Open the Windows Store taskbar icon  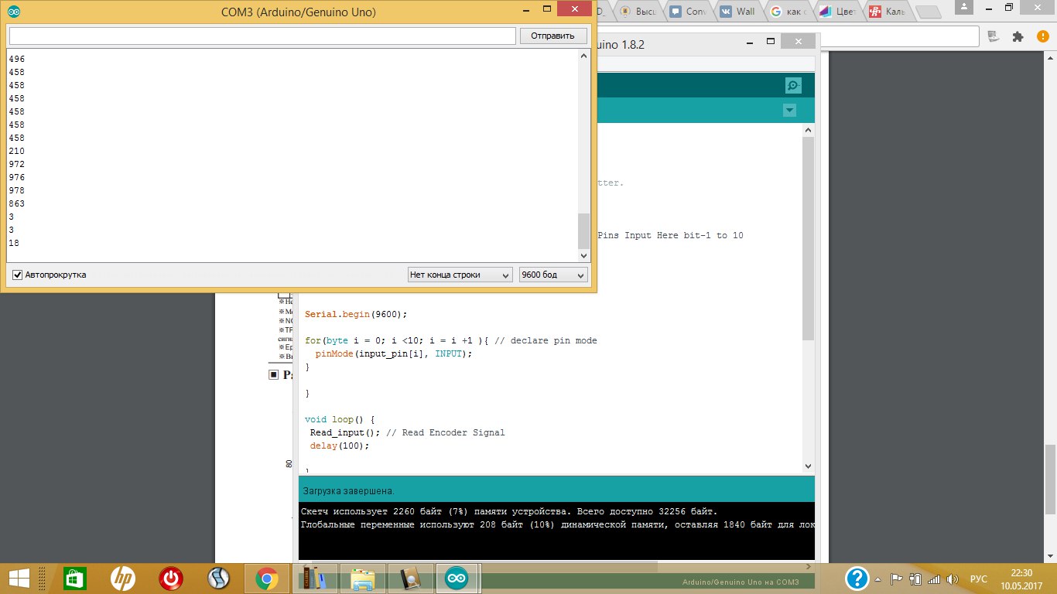point(74,578)
